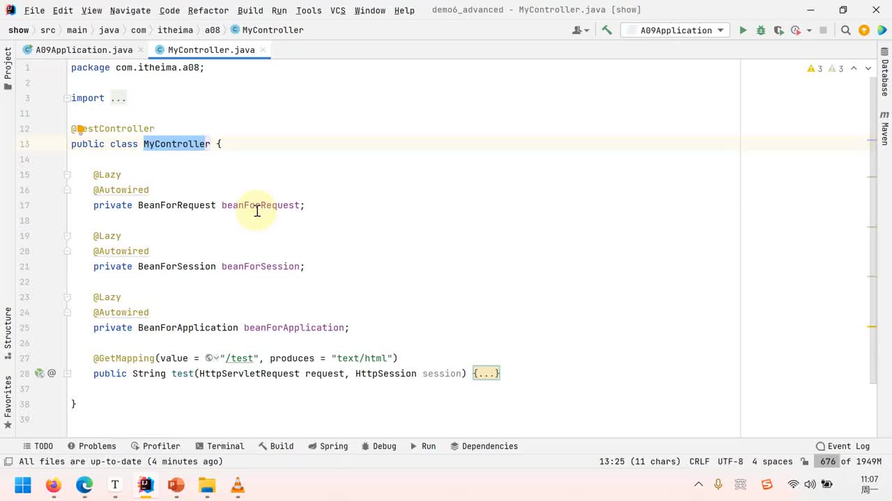
Task: Open the Dependencies tool window
Action: [x=484, y=446]
